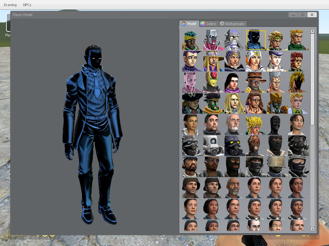Image resolution: width=329 pixels, height=246 pixels.
Task: Pick the silver knight helmet model
Action: (214, 40)
